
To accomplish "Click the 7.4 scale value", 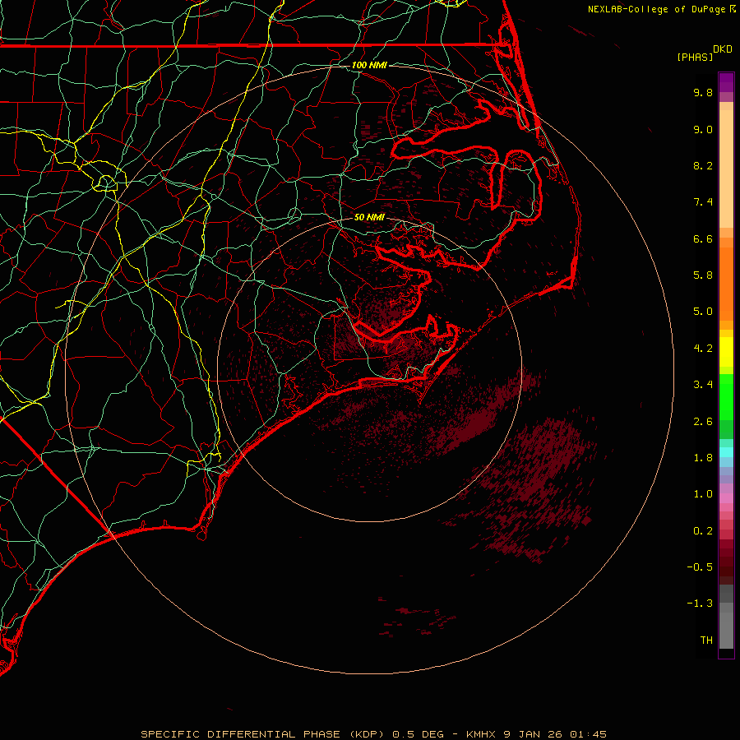I will [x=703, y=202].
